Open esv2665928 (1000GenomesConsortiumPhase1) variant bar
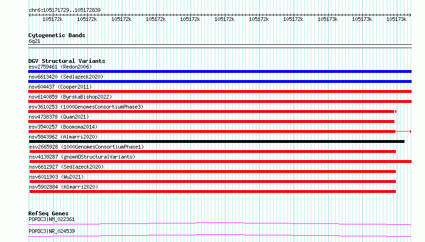Viewport: 425px width, 242px height. (x=213, y=151)
